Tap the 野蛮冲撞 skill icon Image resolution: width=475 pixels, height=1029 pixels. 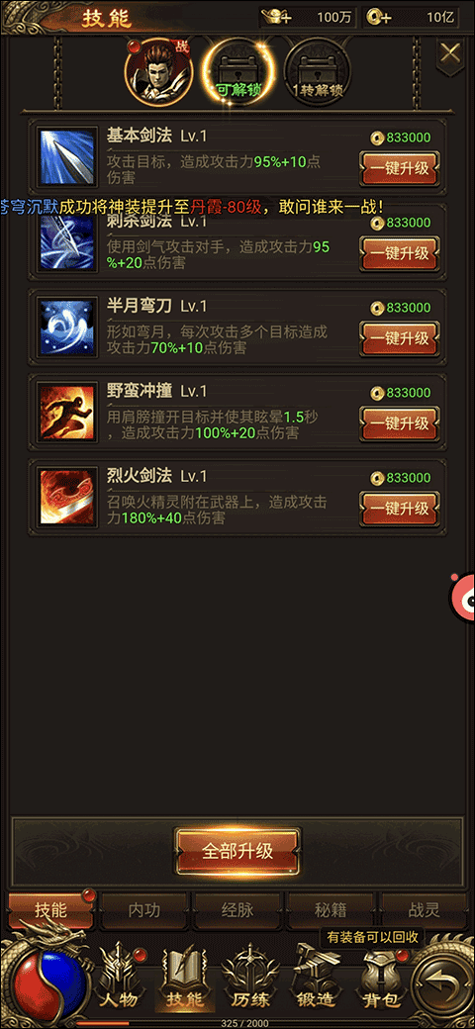click(66, 413)
